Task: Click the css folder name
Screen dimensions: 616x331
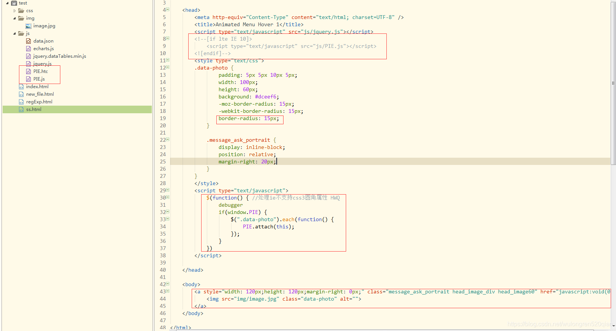Action: point(30,11)
